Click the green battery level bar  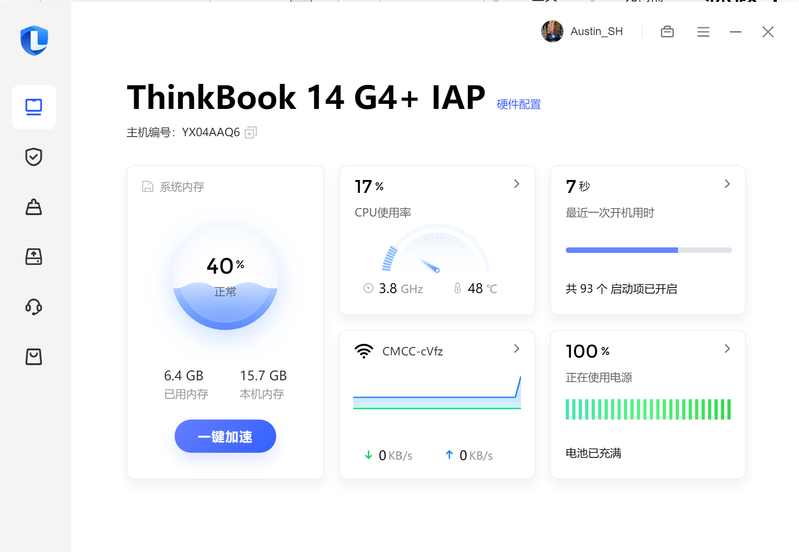648,409
